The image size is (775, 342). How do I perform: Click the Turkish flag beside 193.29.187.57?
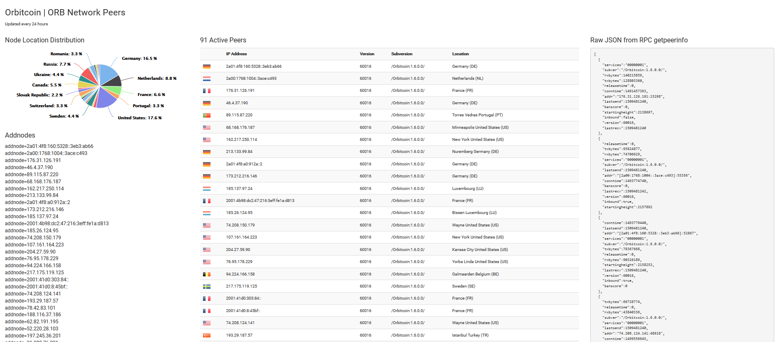point(207,335)
